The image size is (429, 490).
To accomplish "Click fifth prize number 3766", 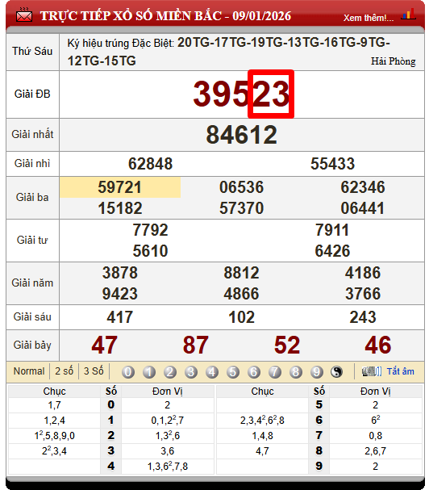I will click(x=363, y=294).
